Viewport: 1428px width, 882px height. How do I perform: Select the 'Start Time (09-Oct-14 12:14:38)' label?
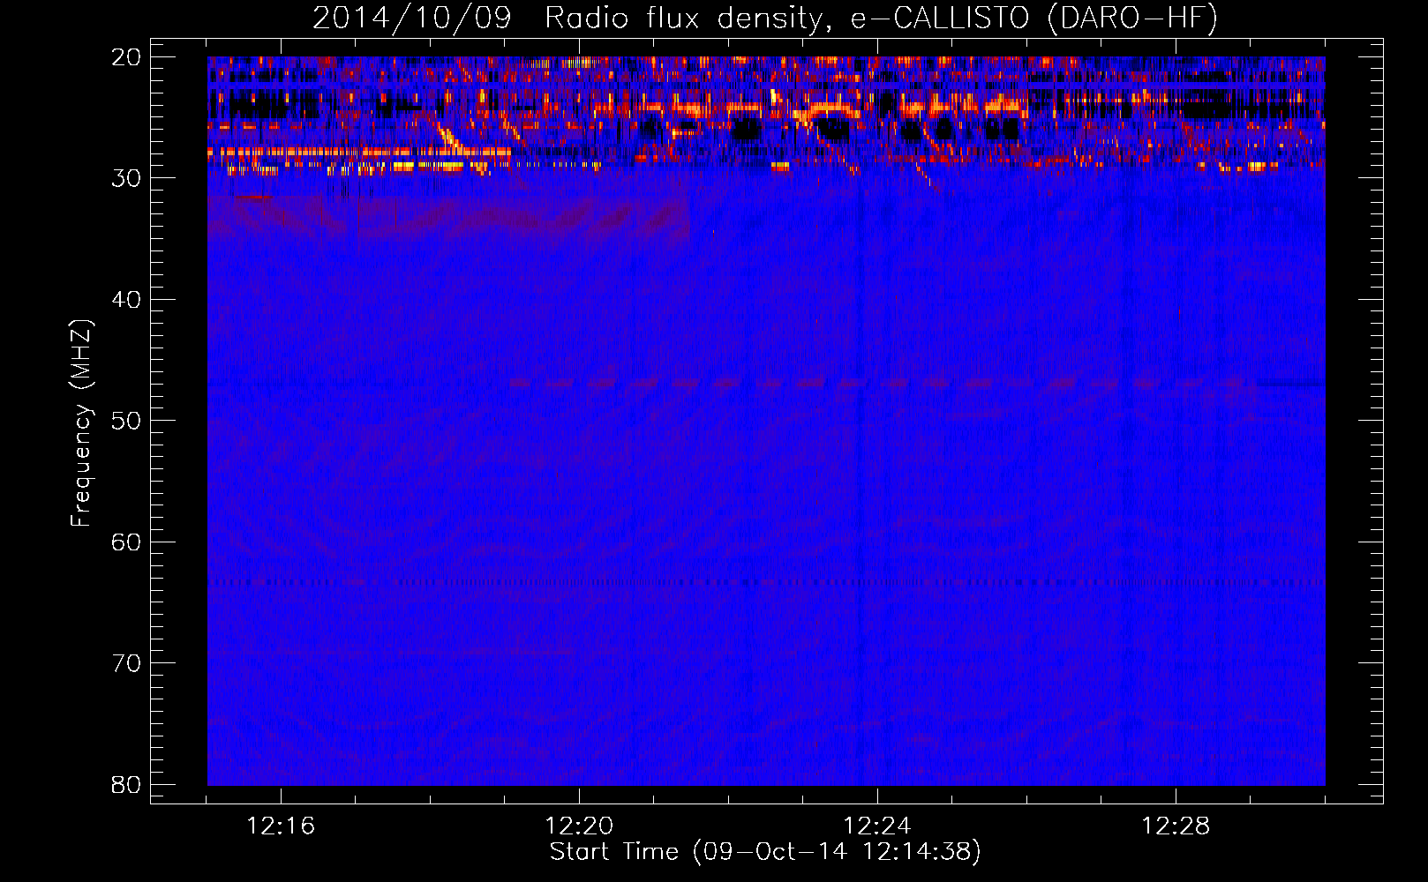[x=765, y=852]
